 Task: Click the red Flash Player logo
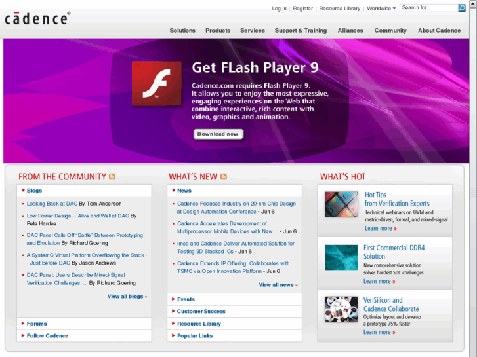coord(157,84)
